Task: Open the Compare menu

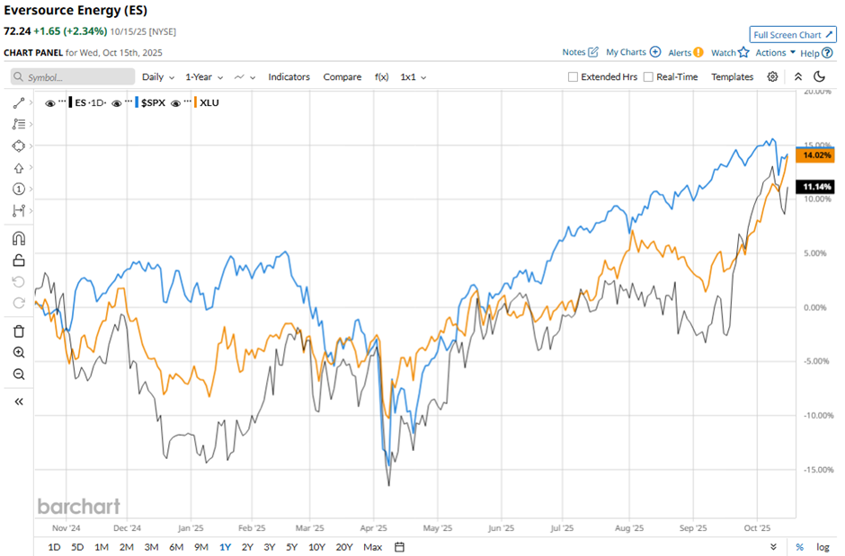Action: (342, 77)
